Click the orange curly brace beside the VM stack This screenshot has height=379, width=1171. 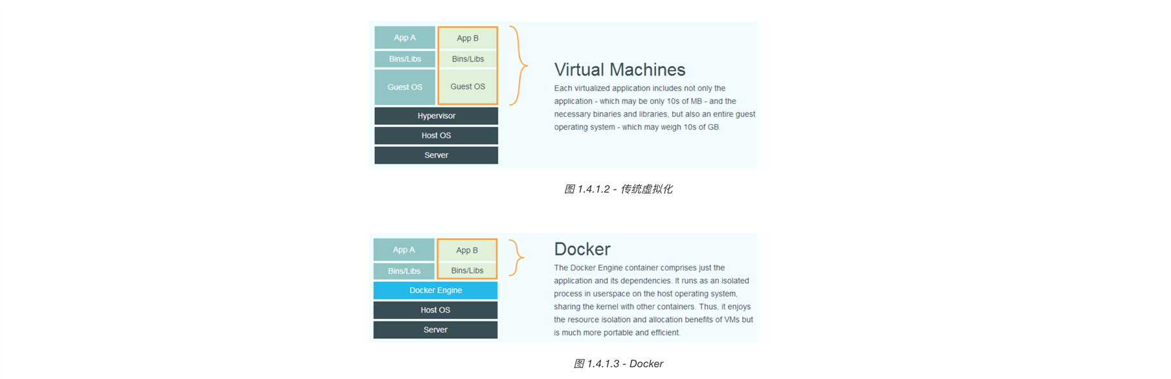coord(518,65)
